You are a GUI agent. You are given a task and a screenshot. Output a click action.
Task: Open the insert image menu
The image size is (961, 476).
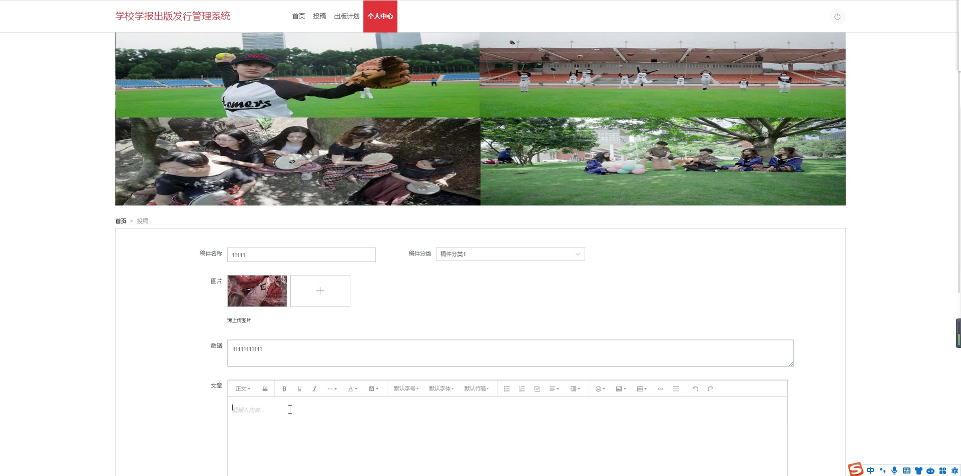point(621,389)
